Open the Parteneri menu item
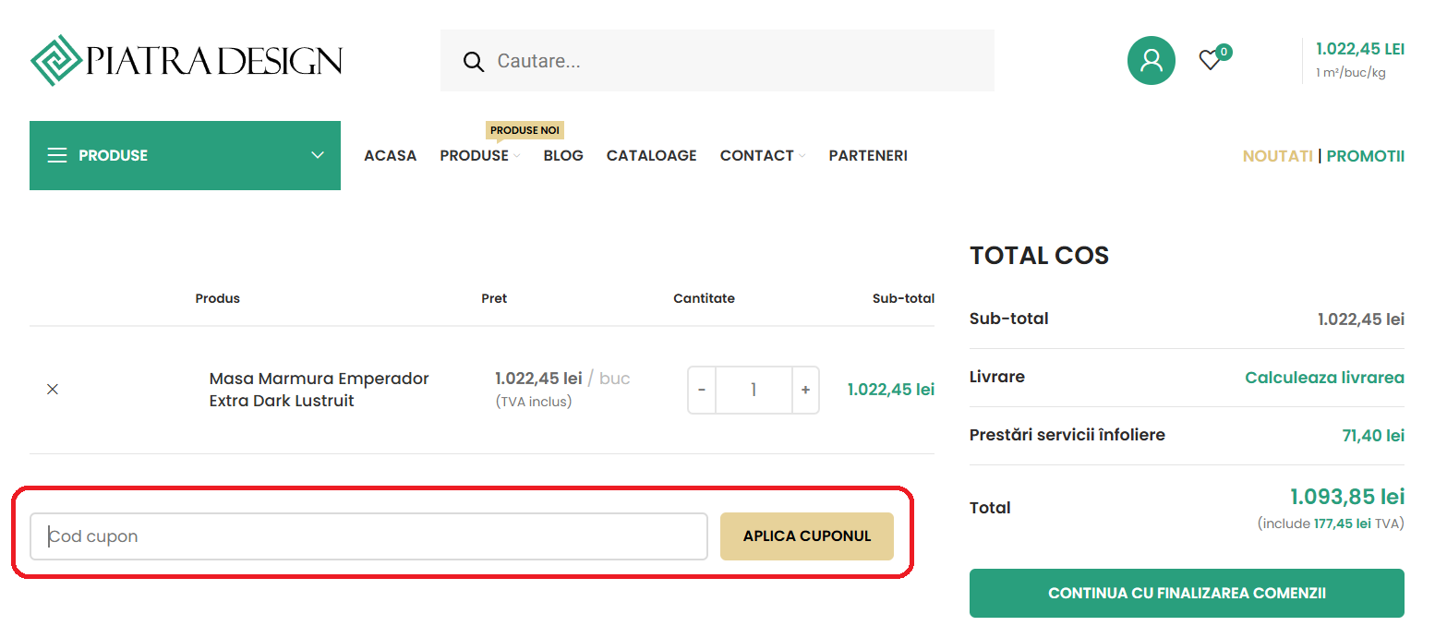1447x638 pixels. tap(867, 156)
